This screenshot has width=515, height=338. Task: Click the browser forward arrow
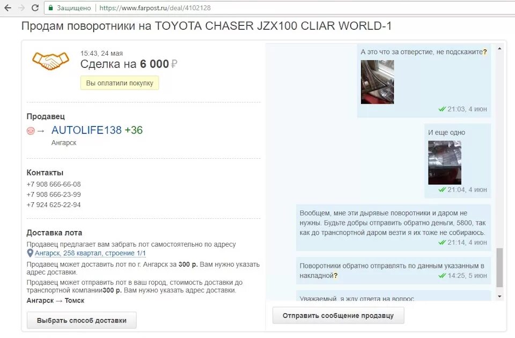21,8
